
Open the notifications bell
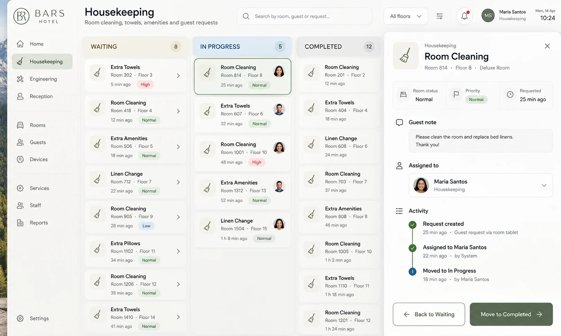tap(464, 16)
